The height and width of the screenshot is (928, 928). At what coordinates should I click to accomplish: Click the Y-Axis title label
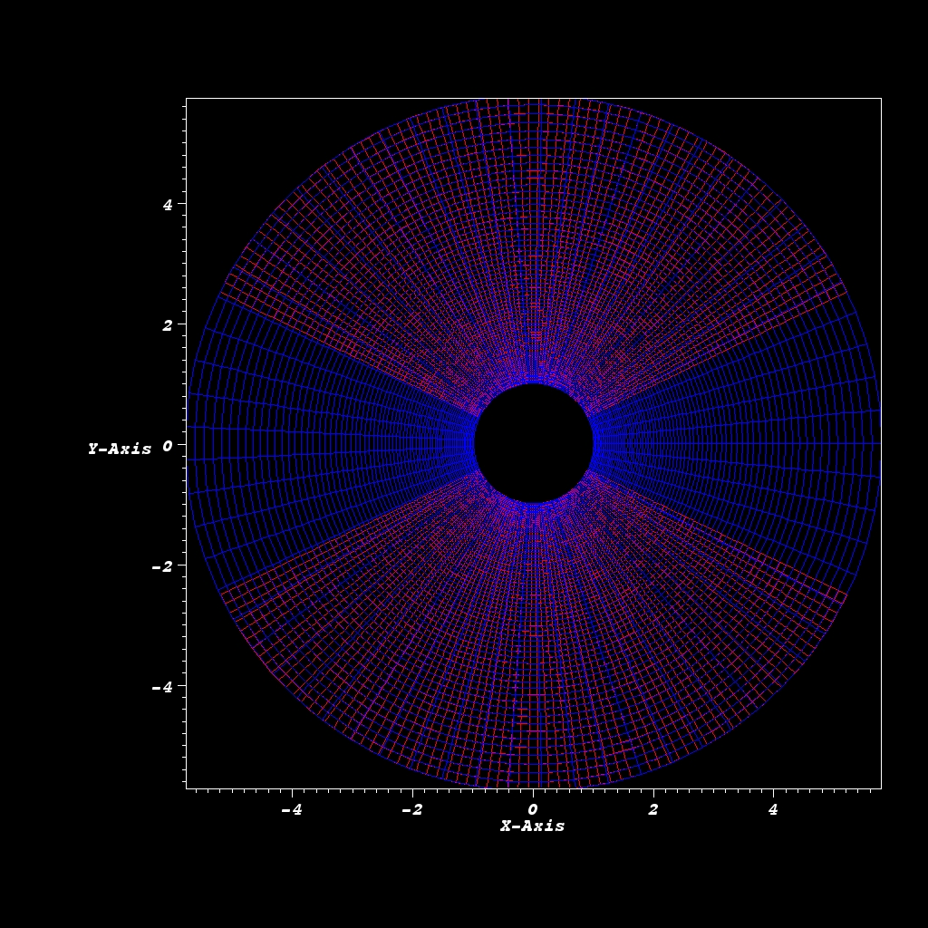click(x=120, y=449)
